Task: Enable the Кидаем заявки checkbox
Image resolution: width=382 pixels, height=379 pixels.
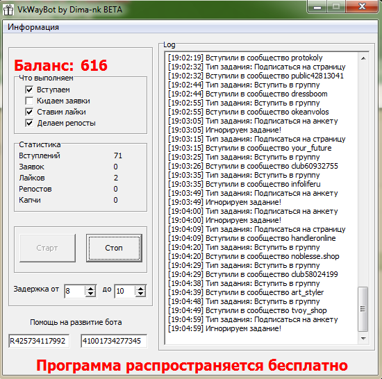Action: tap(29, 101)
